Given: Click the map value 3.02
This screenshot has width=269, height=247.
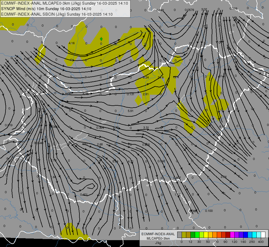Looking at the screenshot, I should tap(204, 9).
